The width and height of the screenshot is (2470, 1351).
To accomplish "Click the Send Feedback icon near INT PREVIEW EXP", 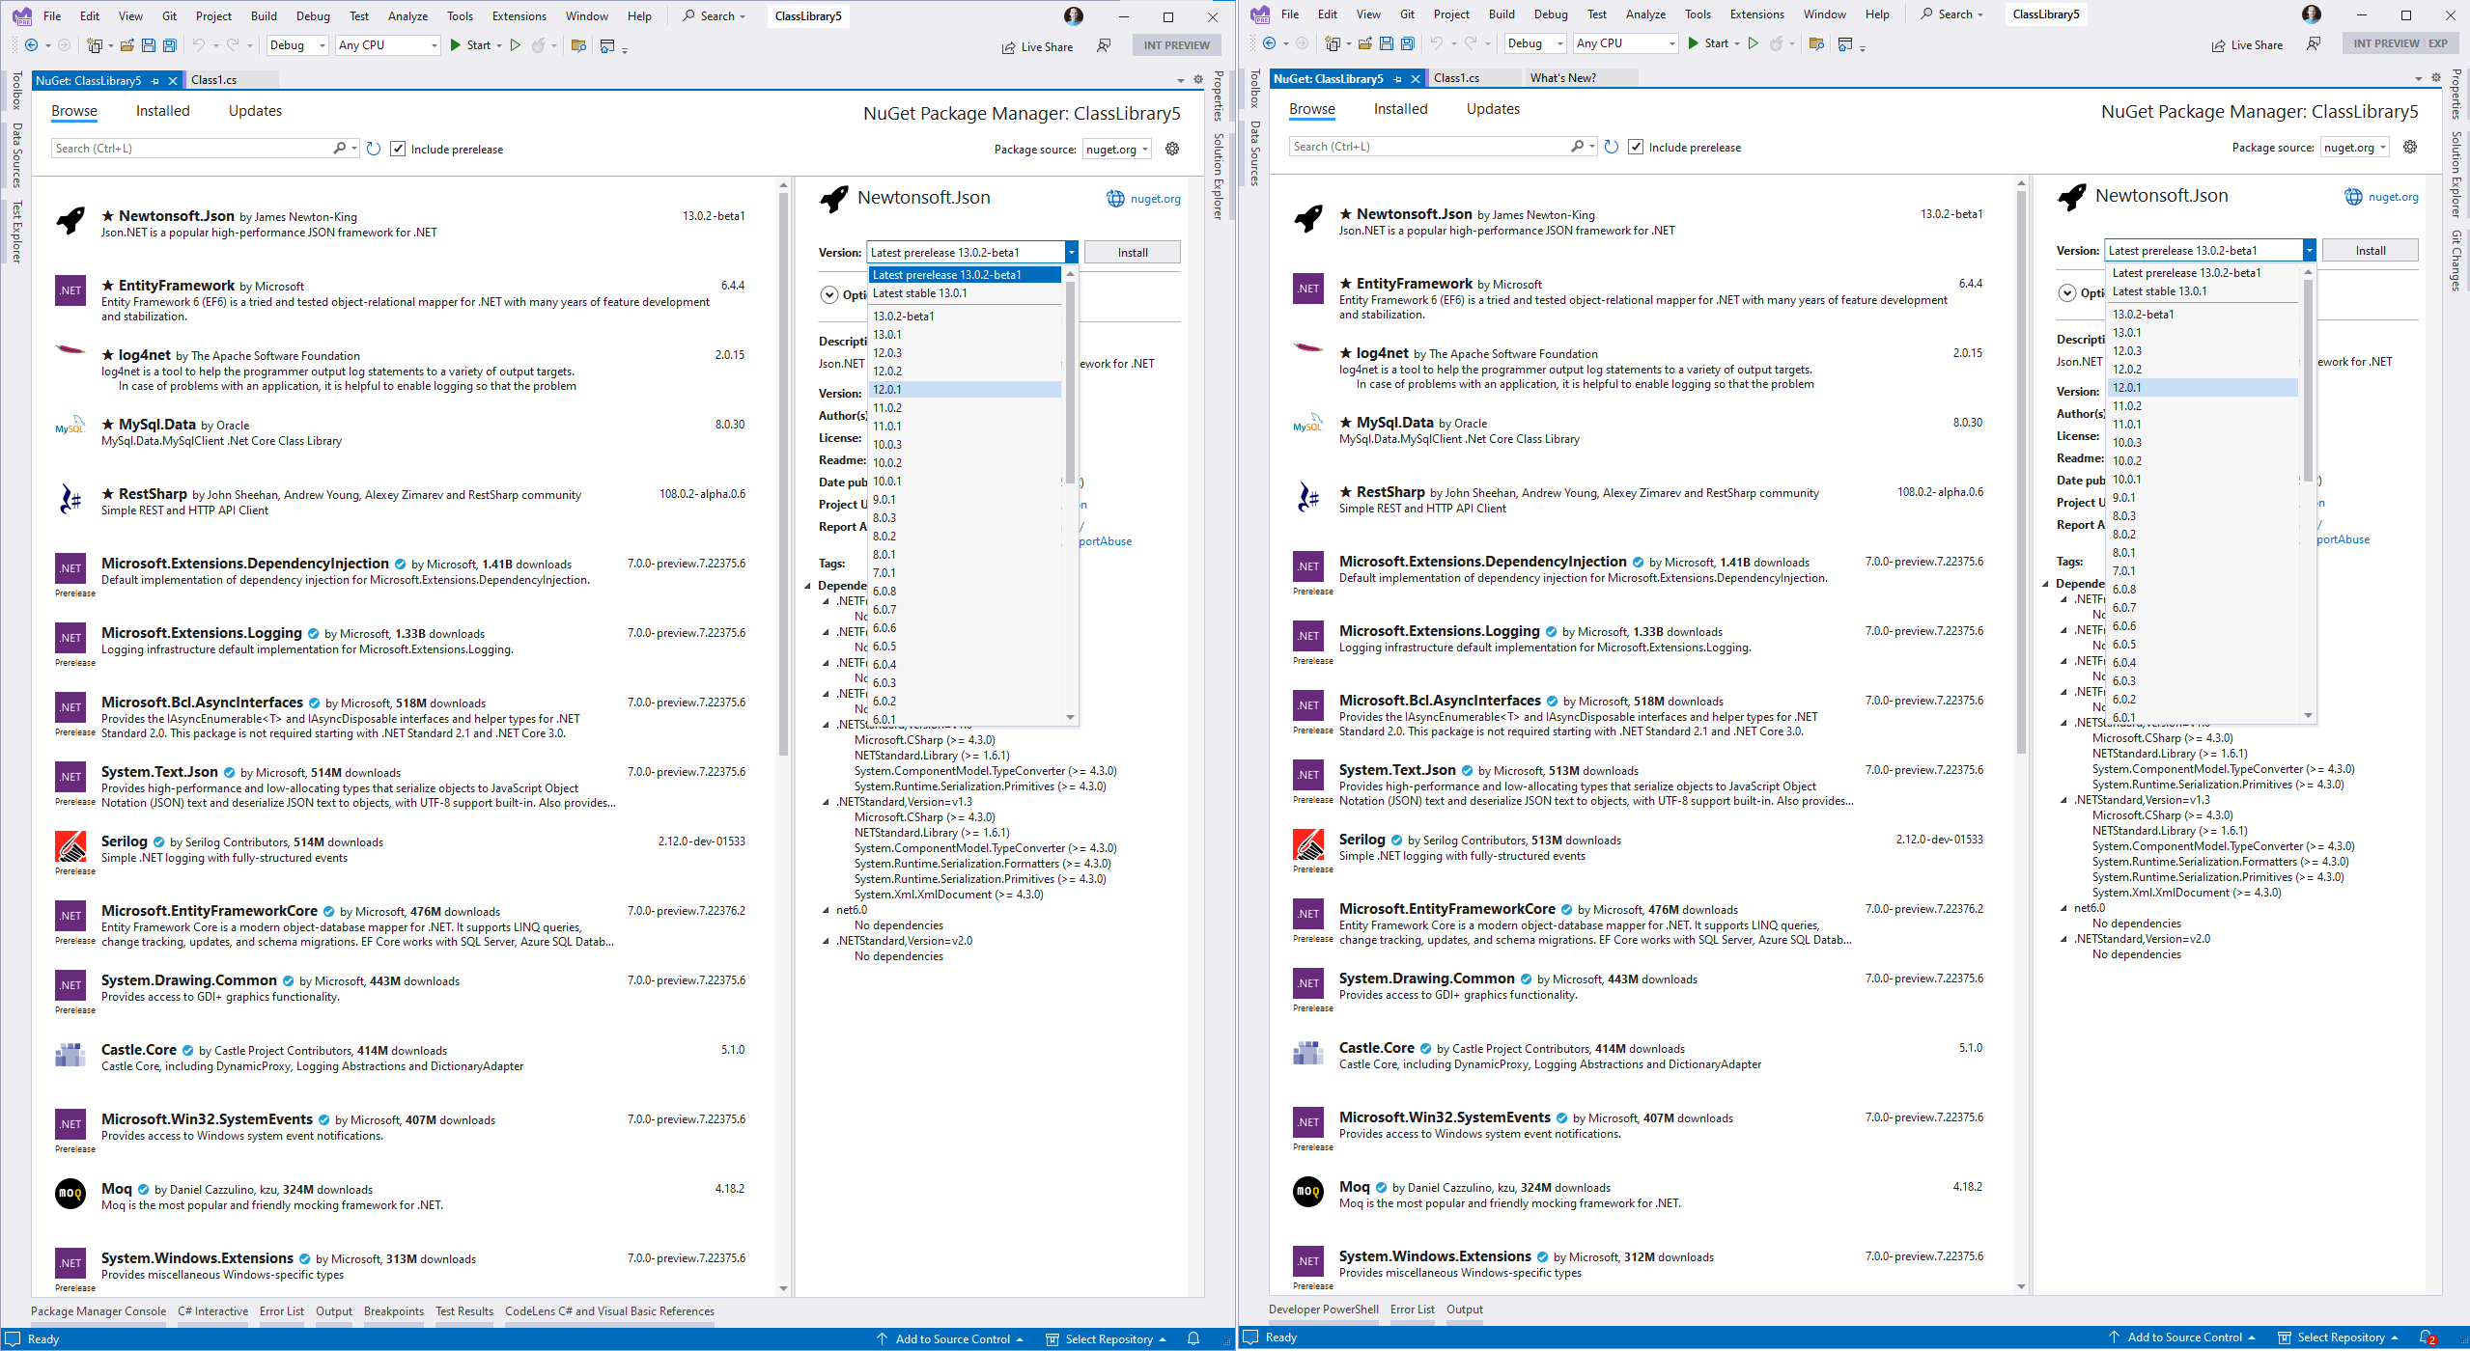I will (x=2314, y=43).
